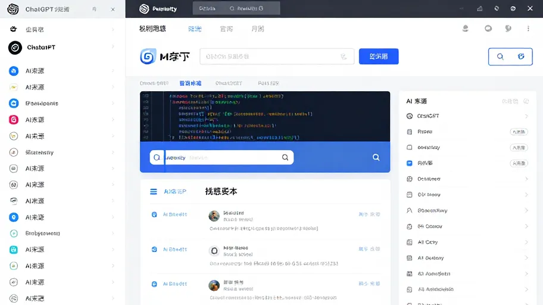
Task: Expand the chevron on the pink G sidebar row
Action: click(x=113, y=120)
